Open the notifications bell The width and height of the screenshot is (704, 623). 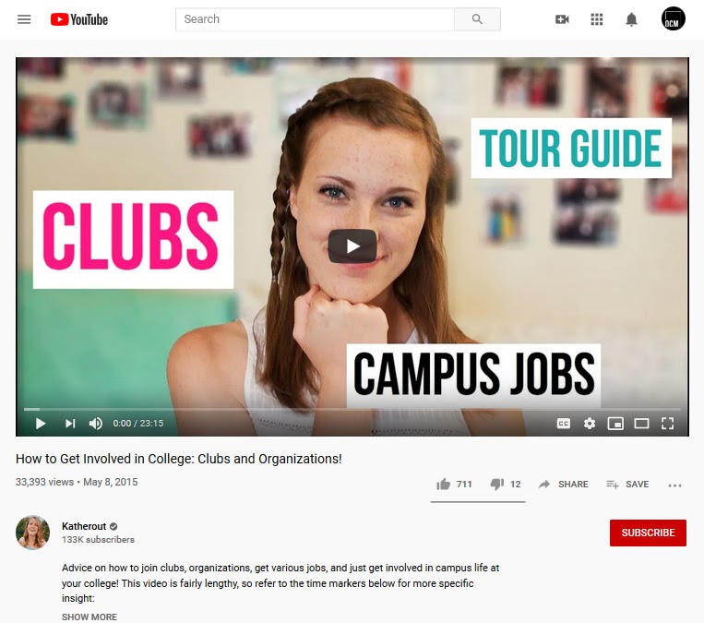[631, 19]
